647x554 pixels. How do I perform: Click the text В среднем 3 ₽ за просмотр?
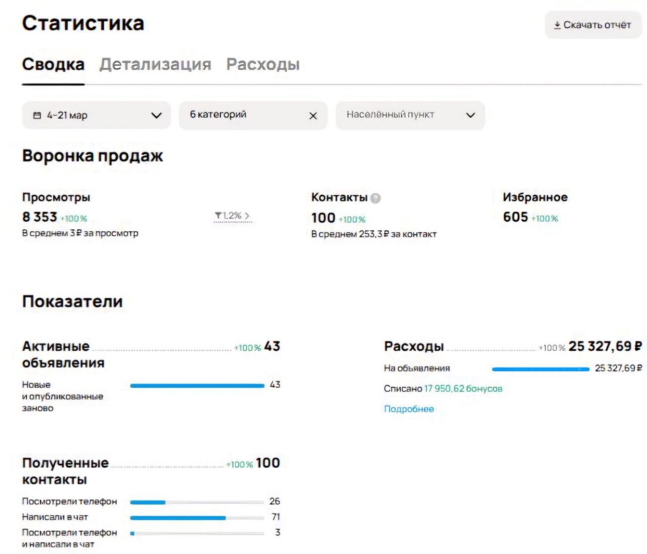coord(80,233)
